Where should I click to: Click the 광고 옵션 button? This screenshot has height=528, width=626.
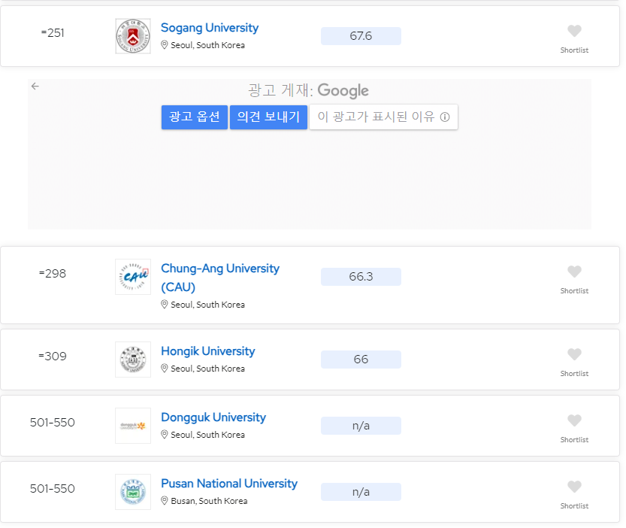coord(195,117)
